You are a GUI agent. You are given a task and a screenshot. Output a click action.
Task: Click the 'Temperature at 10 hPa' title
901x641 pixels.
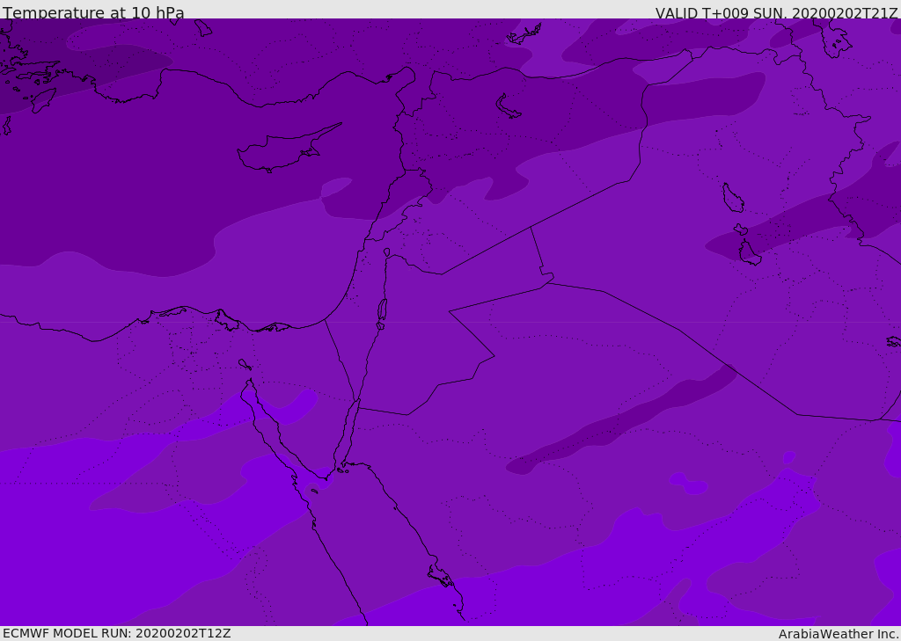coord(93,12)
